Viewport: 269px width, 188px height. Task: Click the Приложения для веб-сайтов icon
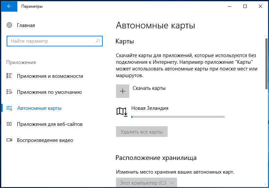9,124
